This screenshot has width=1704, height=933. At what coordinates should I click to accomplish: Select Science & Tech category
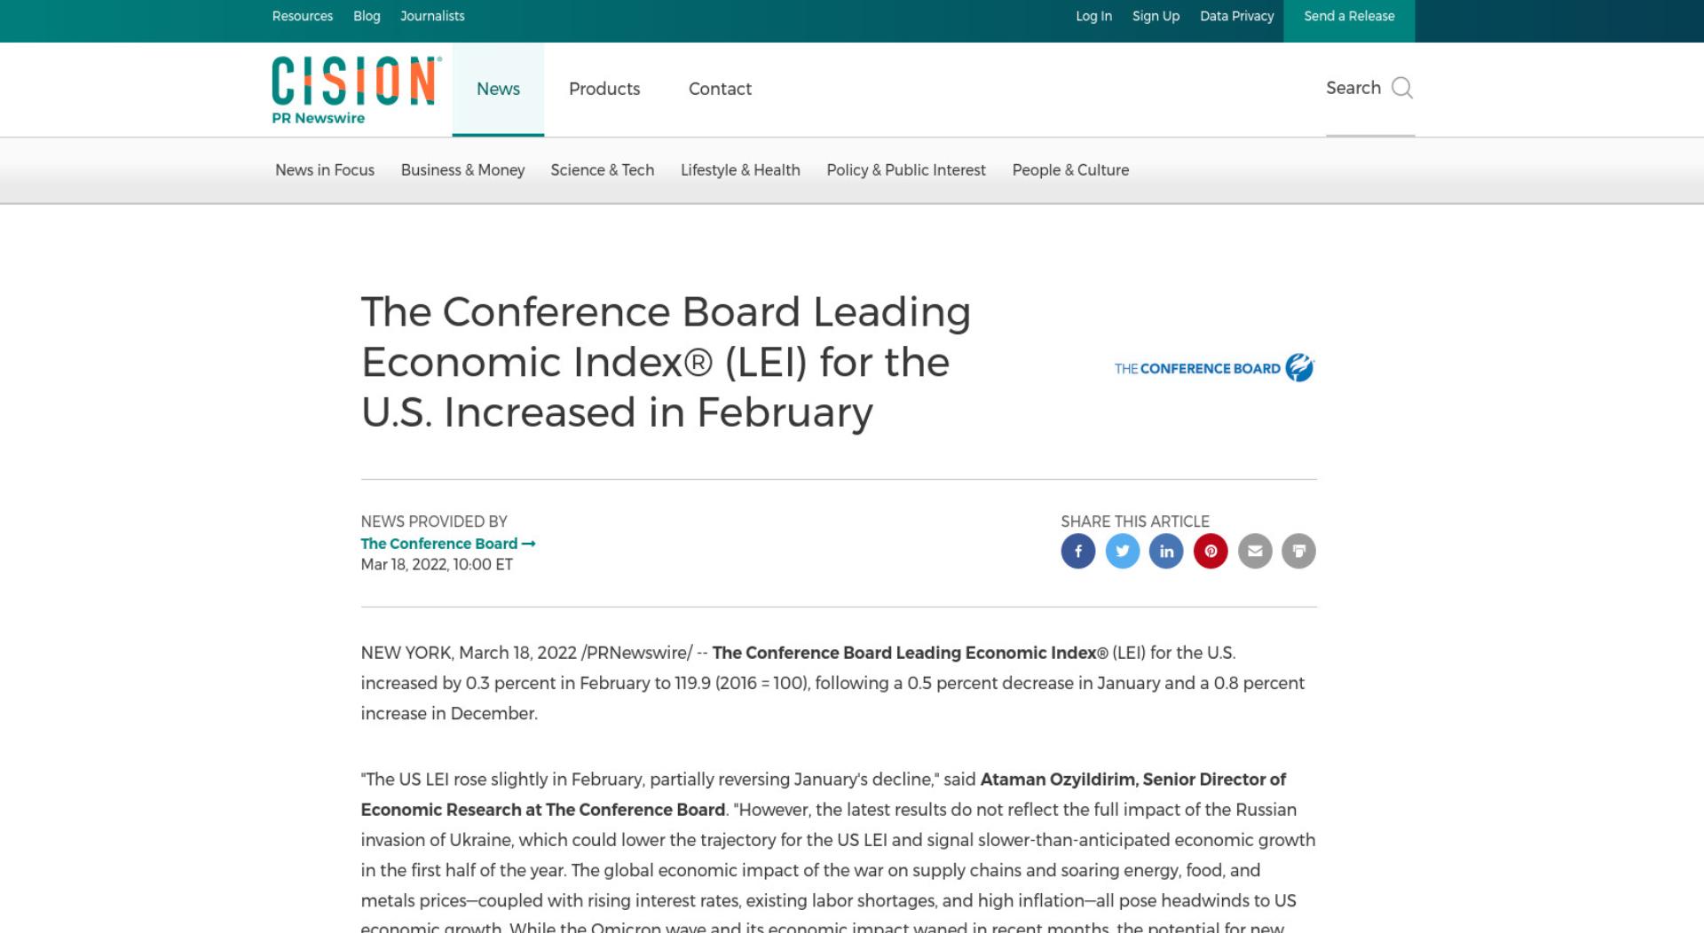point(603,170)
